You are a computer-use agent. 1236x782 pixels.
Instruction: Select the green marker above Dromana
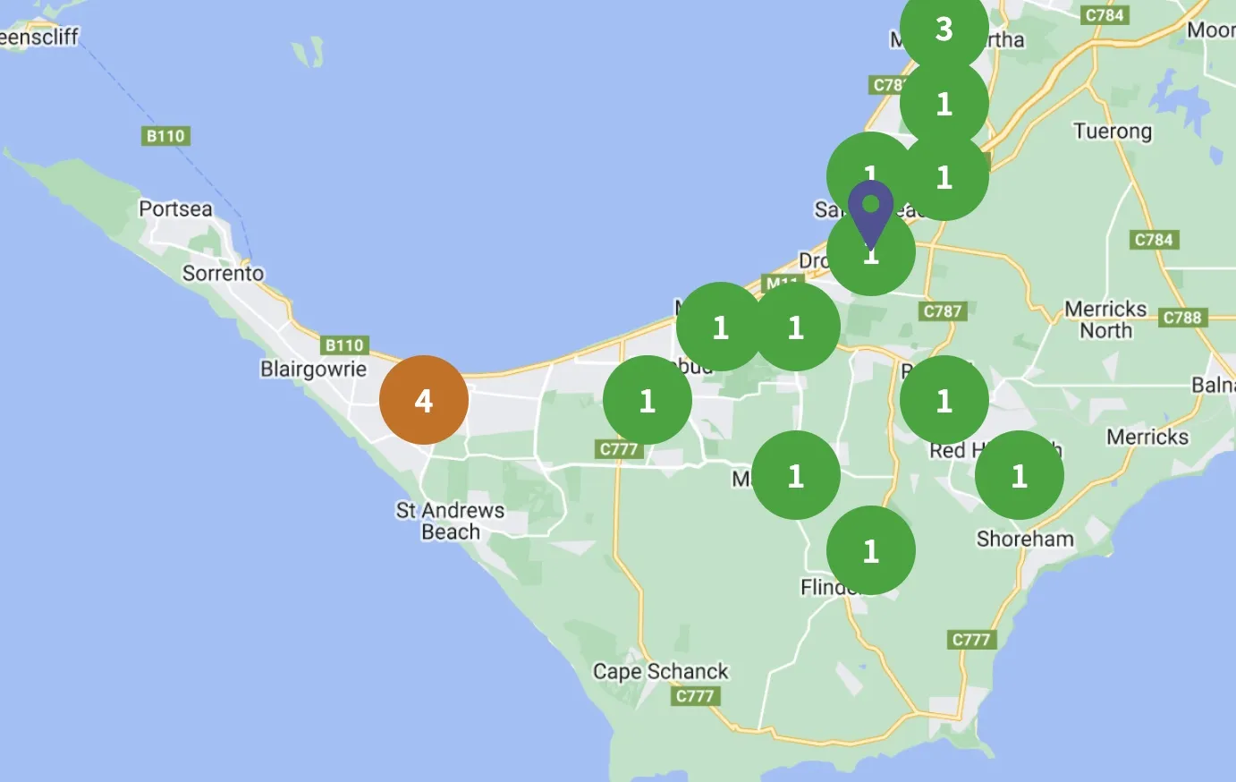pos(871,258)
